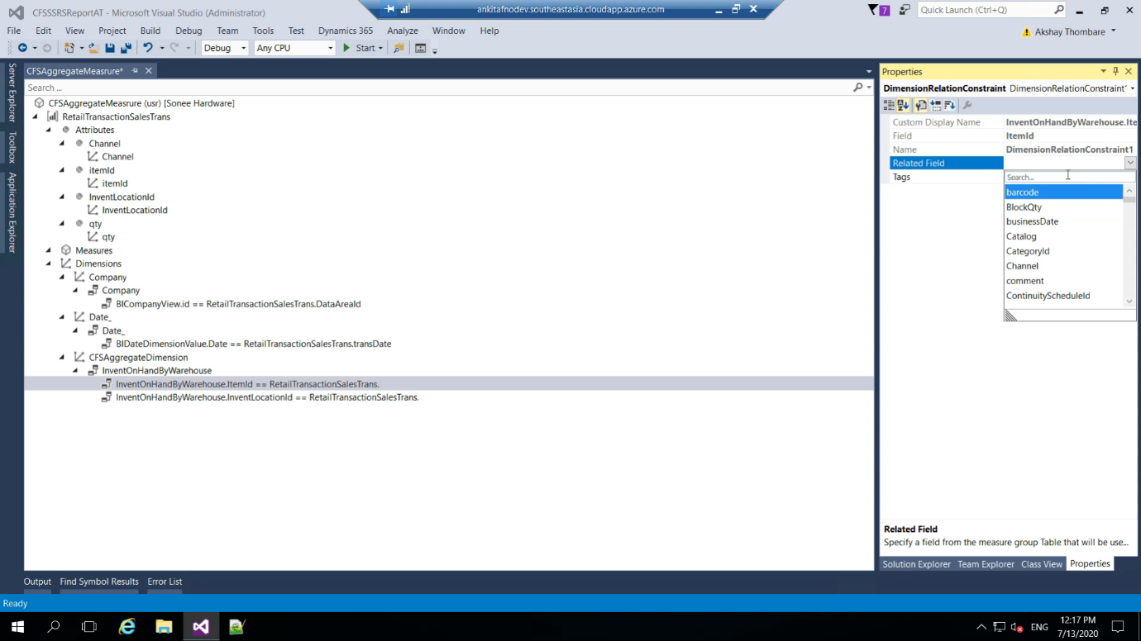1141x641 pixels.
Task: Pin the remote desktop connection bar
Action: click(389, 9)
